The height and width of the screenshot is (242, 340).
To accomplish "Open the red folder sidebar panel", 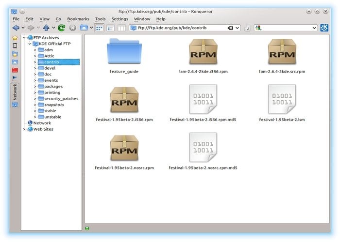I will (x=15, y=70).
